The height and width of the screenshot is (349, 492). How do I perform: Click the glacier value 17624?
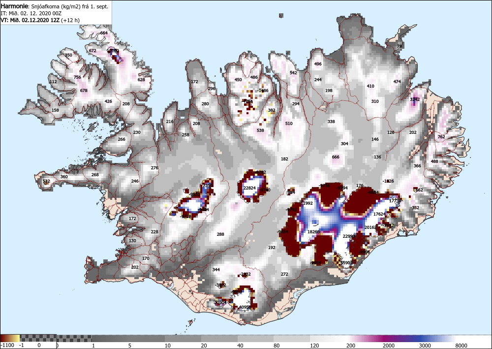(x=379, y=214)
